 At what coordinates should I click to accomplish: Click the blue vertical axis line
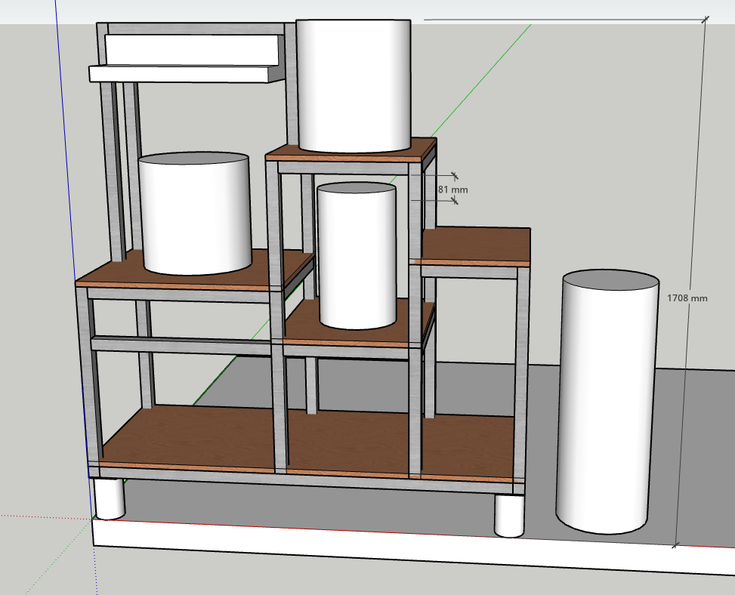[x=66, y=151]
